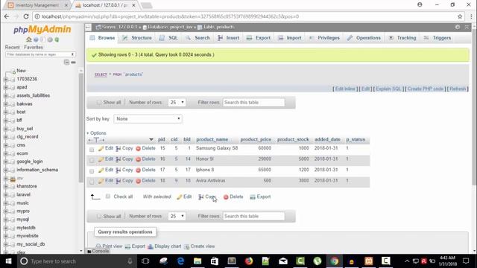Image resolution: width=477 pixels, height=268 pixels.
Task: Click the Display chart icon
Action: pos(151,246)
